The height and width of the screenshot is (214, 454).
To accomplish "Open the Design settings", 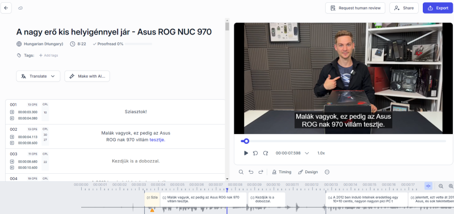I will point(308,172).
